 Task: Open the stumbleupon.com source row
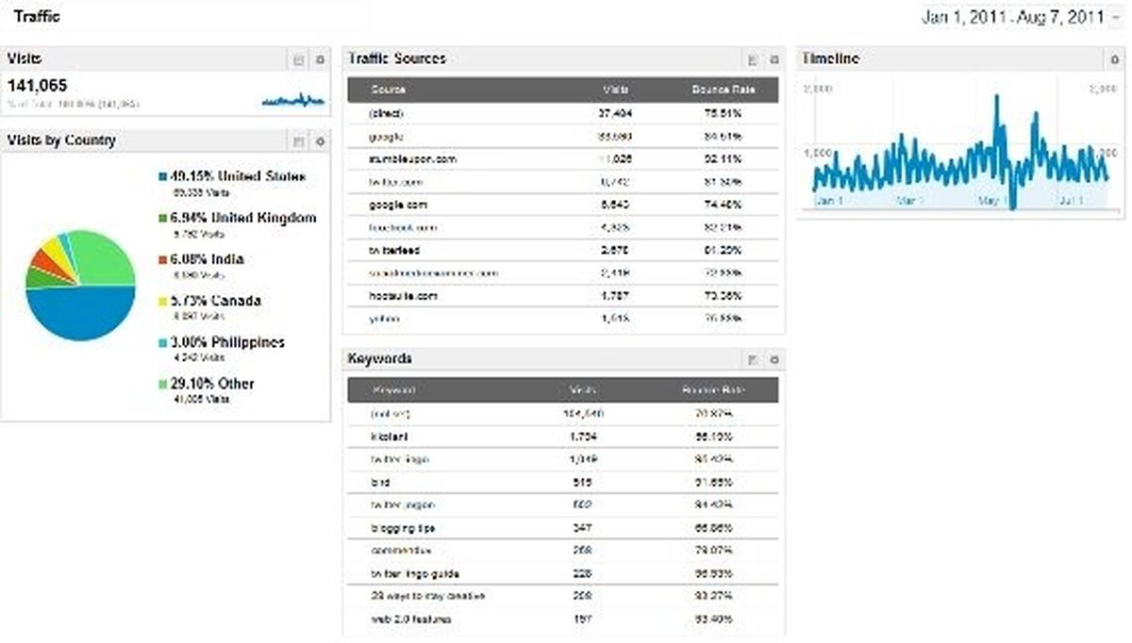tap(563, 159)
